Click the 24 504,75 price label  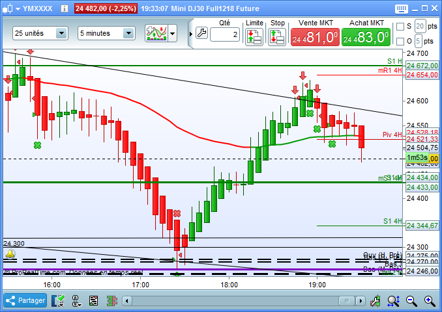[422, 148]
